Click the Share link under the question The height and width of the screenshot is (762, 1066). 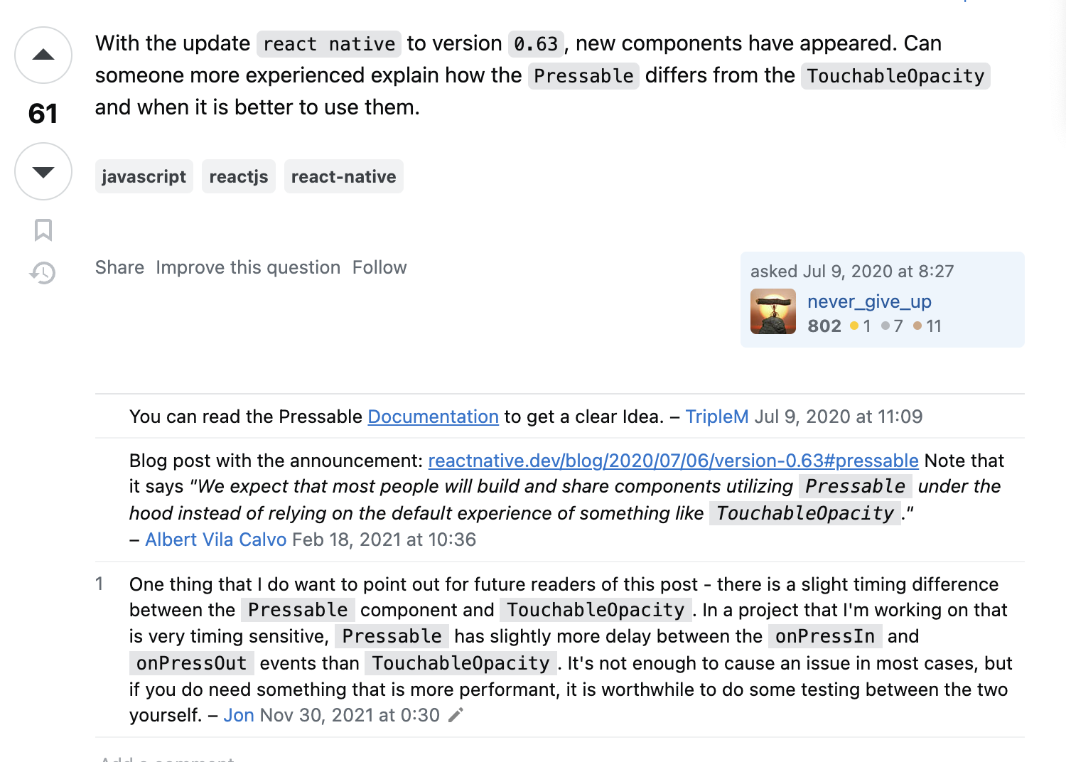point(119,267)
